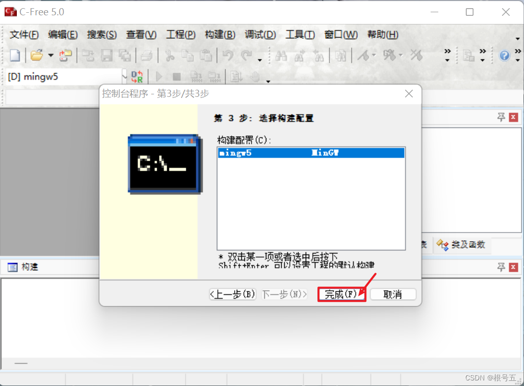Click the Save file floppy icon

[107, 55]
